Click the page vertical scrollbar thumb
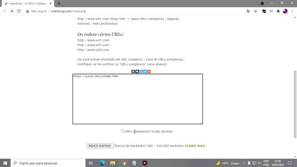 (x=295, y=104)
